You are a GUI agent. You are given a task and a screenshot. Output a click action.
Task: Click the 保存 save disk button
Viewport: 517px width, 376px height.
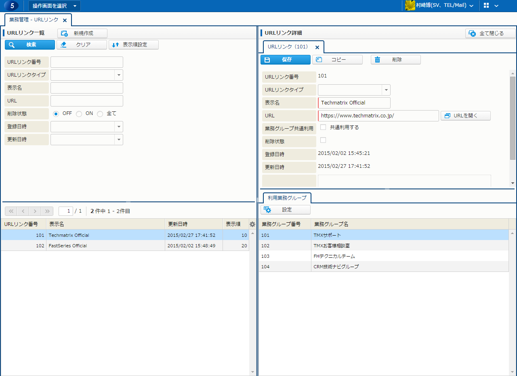(285, 60)
